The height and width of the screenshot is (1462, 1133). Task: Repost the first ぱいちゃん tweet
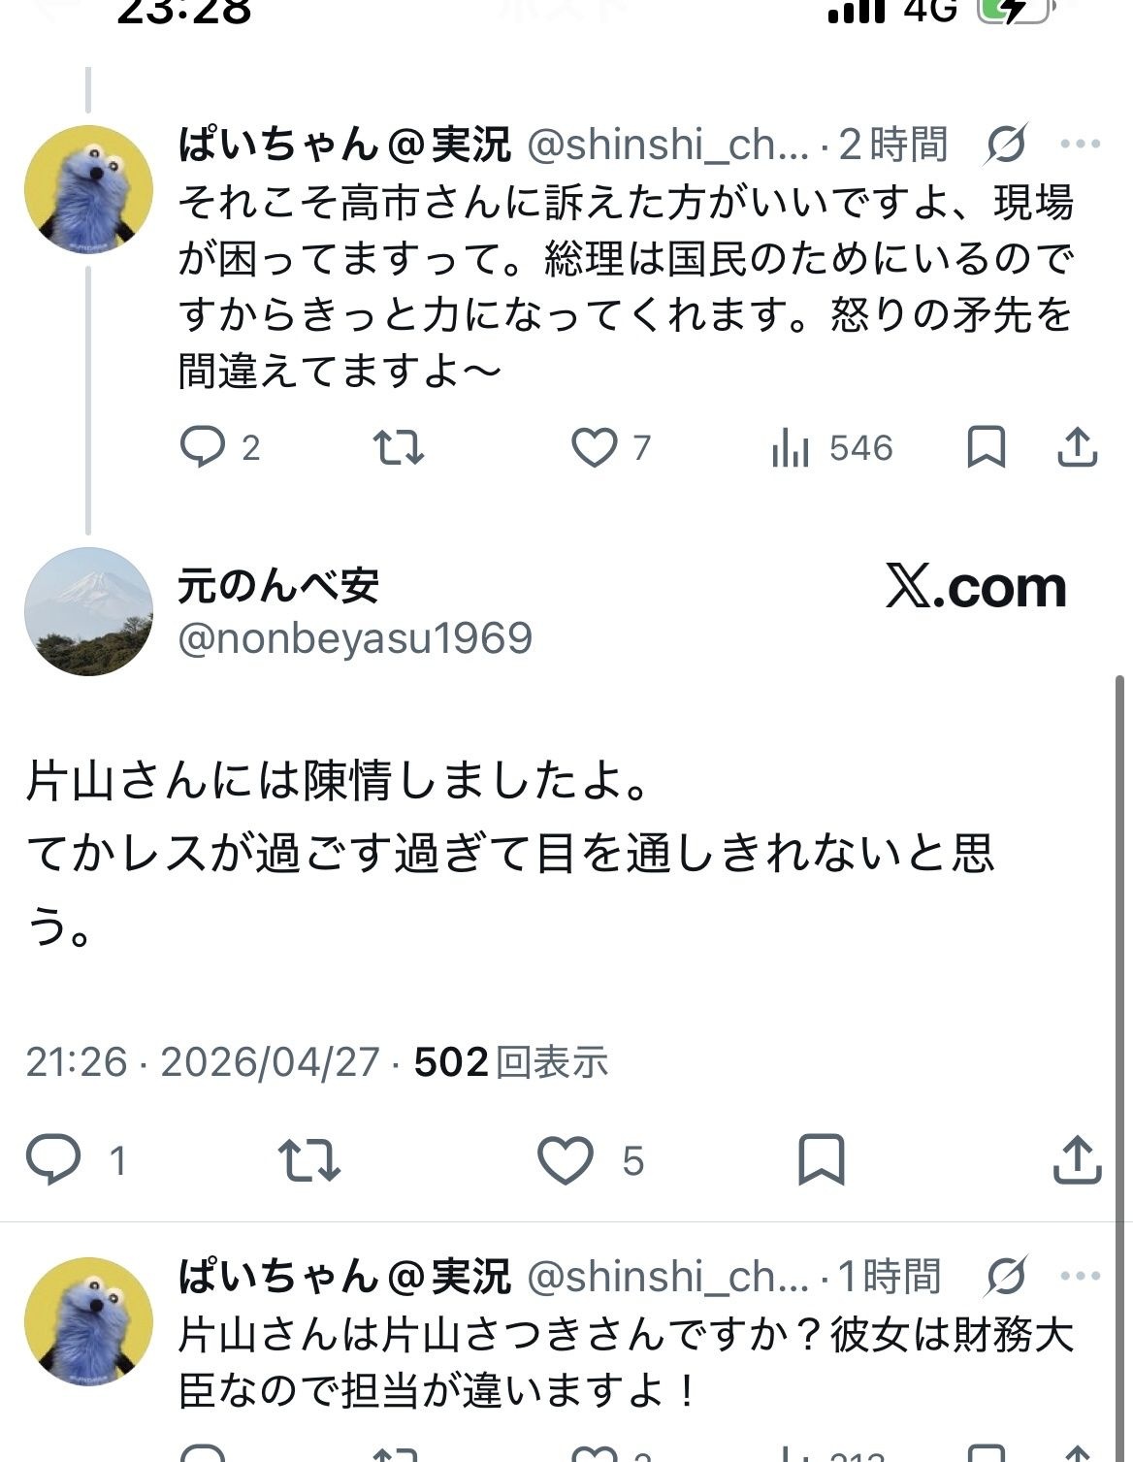pos(398,447)
